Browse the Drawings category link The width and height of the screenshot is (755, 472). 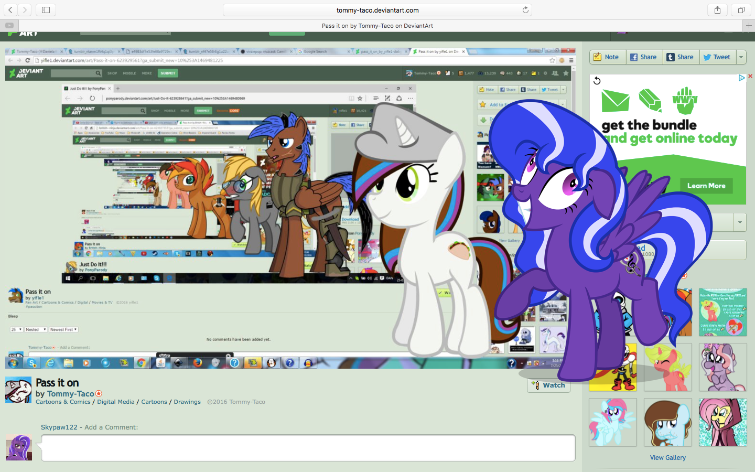187,402
